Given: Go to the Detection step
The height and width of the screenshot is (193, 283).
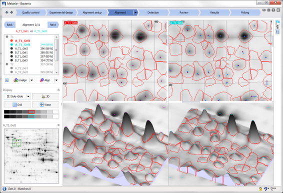Looking at the screenshot, I should pos(153,12).
